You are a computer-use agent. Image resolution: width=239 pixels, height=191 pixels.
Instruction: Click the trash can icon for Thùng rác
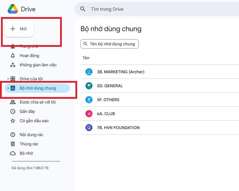pyautogui.click(x=13, y=144)
